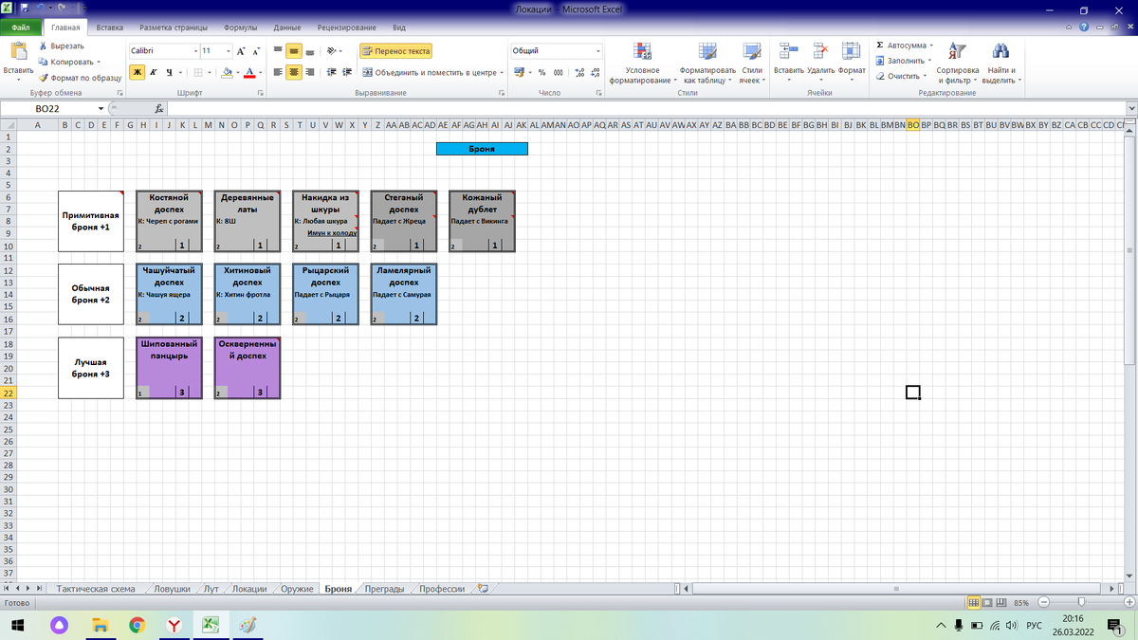The height and width of the screenshot is (640, 1138).
Task: Toggle middle vertical alignment
Action: pyautogui.click(x=294, y=50)
